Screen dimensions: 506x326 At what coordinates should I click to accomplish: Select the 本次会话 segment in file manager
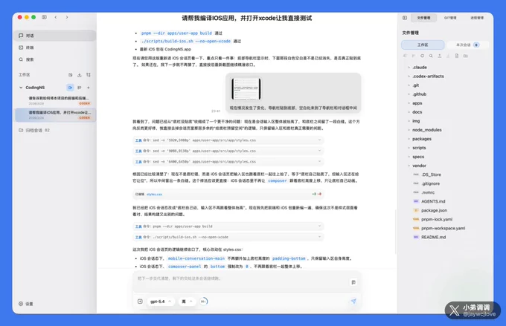(x=467, y=45)
